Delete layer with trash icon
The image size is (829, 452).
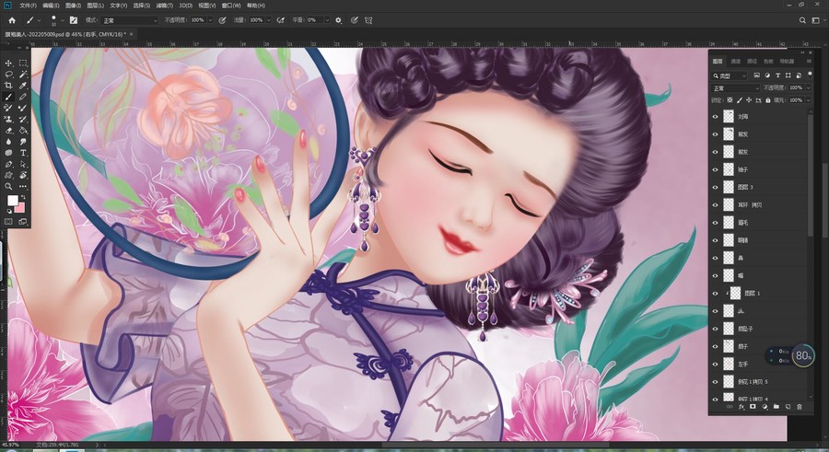(x=800, y=407)
